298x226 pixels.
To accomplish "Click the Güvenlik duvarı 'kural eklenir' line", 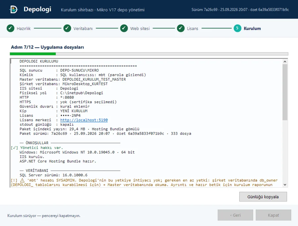I will 55,107.
